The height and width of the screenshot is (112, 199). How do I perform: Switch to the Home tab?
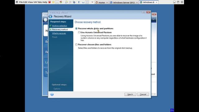[102, 2]
